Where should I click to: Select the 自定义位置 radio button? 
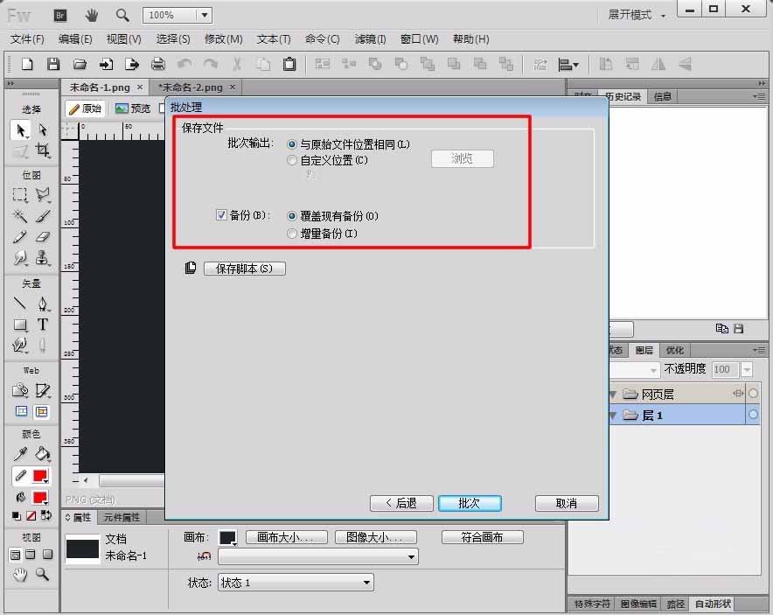point(292,161)
